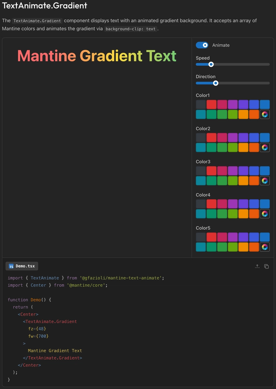
Task: Click the 'function Demo() {' code line
Action: pos(29,300)
